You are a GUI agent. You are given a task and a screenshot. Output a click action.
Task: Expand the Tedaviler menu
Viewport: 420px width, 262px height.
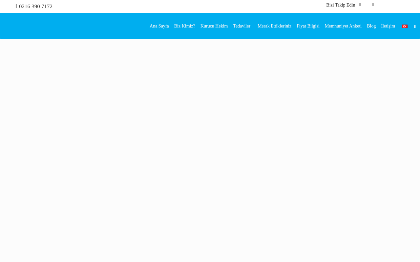[242, 26]
